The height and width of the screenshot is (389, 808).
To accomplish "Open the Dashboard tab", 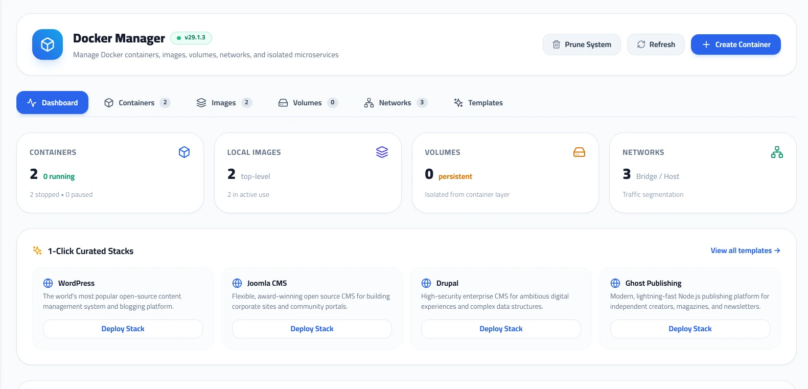I will tap(52, 103).
